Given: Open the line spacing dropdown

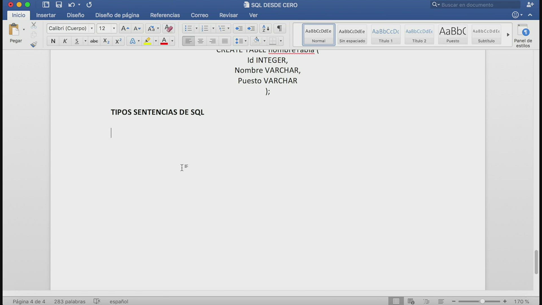Looking at the screenshot, I should click(x=241, y=41).
